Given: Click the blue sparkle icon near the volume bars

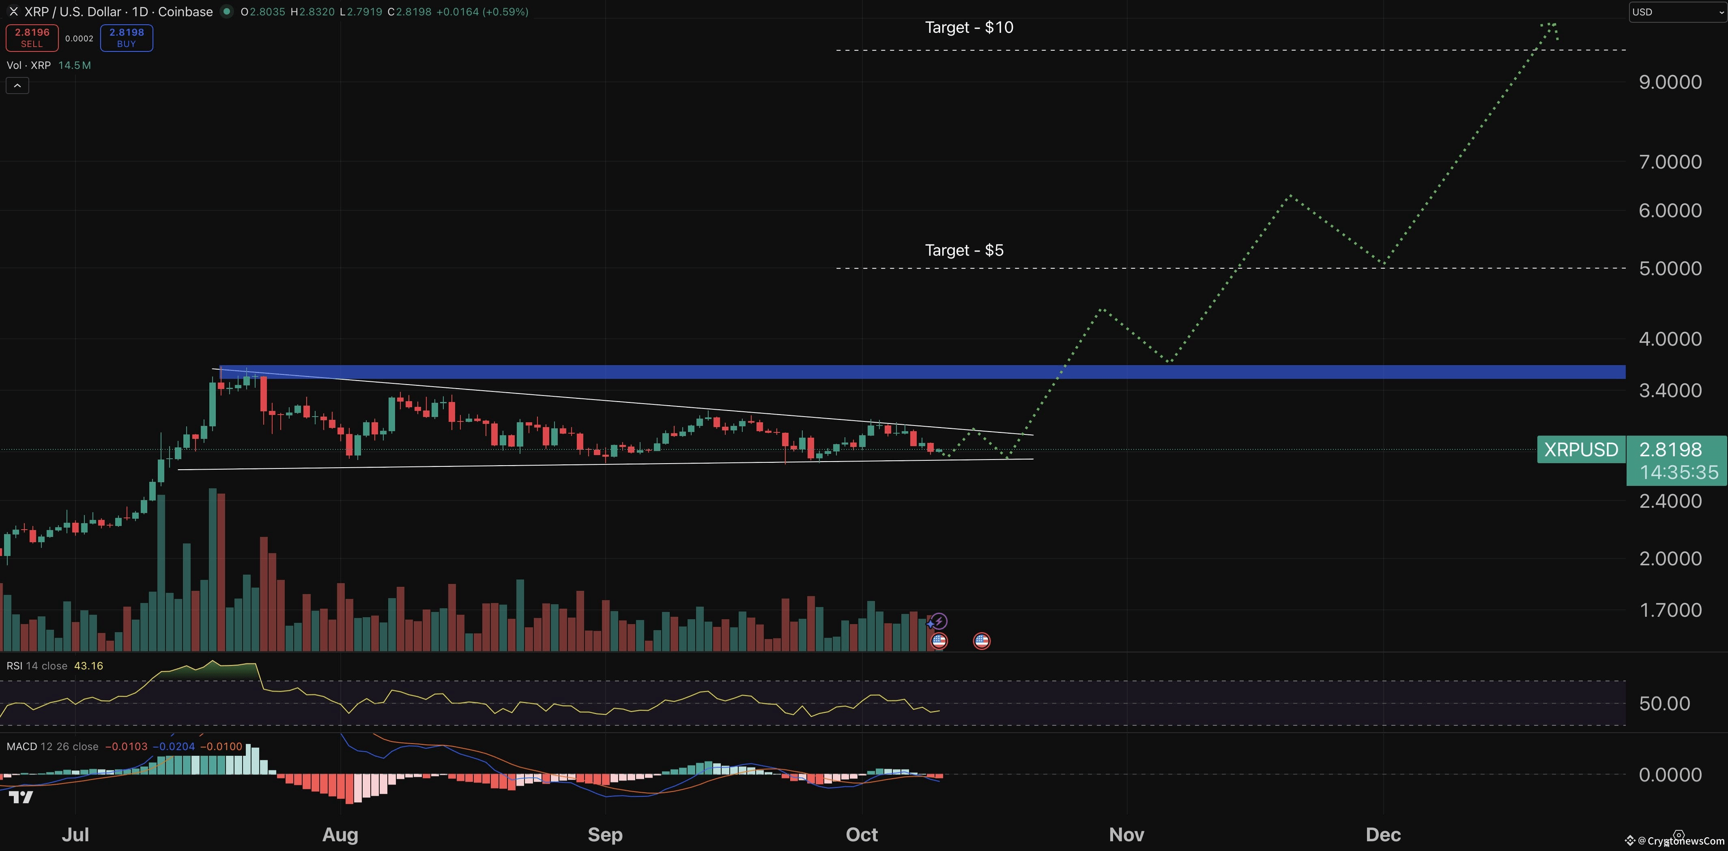Looking at the screenshot, I should [930, 624].
